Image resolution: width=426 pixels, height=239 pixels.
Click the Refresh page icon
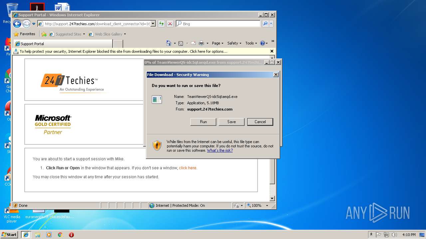click(161, 24)
